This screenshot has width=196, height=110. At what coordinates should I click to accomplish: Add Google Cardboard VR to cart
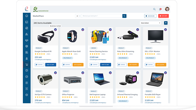[x=51, y=65]
